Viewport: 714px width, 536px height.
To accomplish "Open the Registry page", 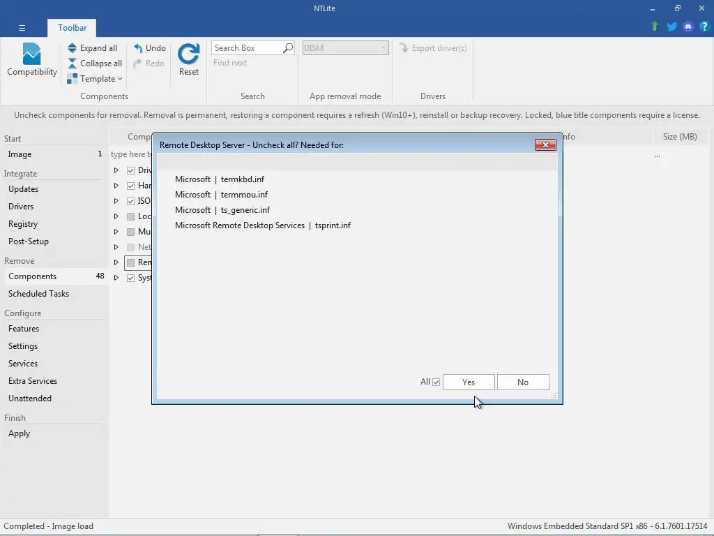I will pyautogui.click(x=54, y=224).
